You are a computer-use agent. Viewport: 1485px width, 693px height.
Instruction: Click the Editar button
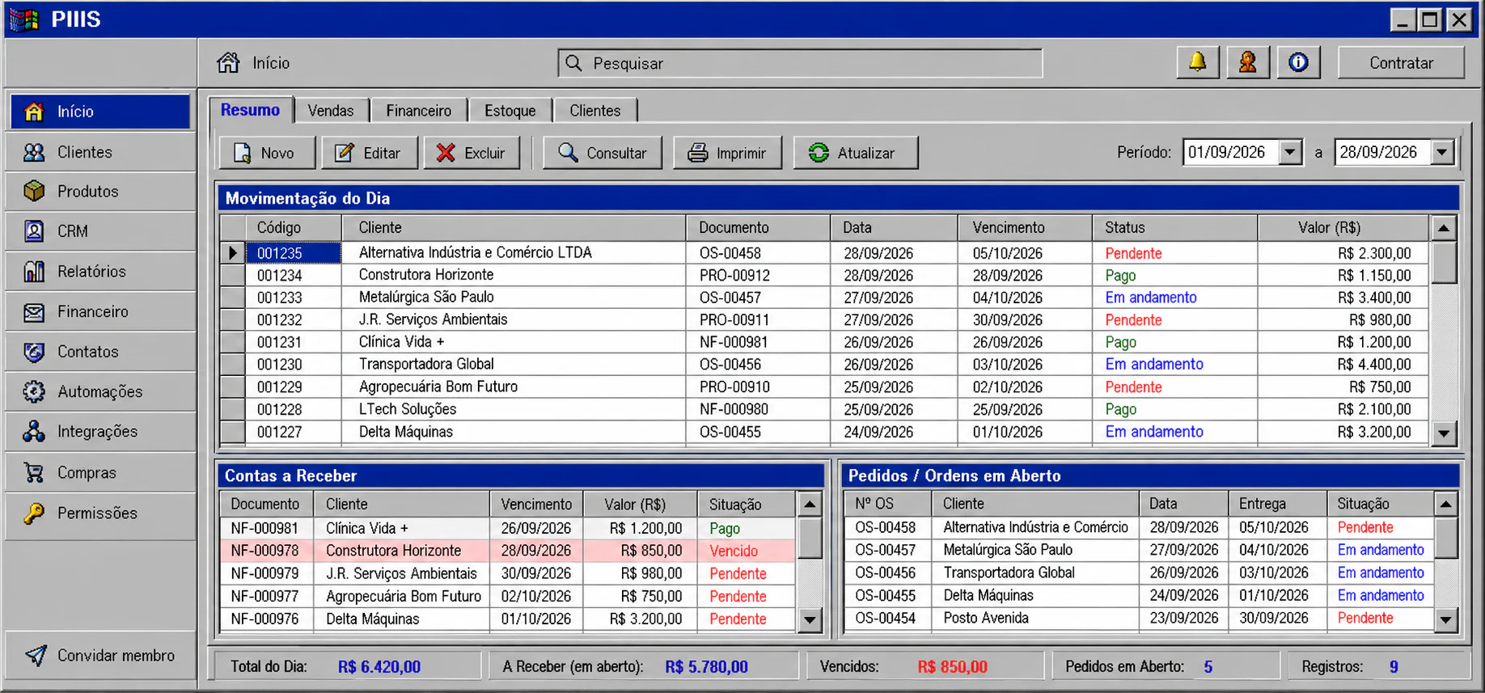[369, 153]
